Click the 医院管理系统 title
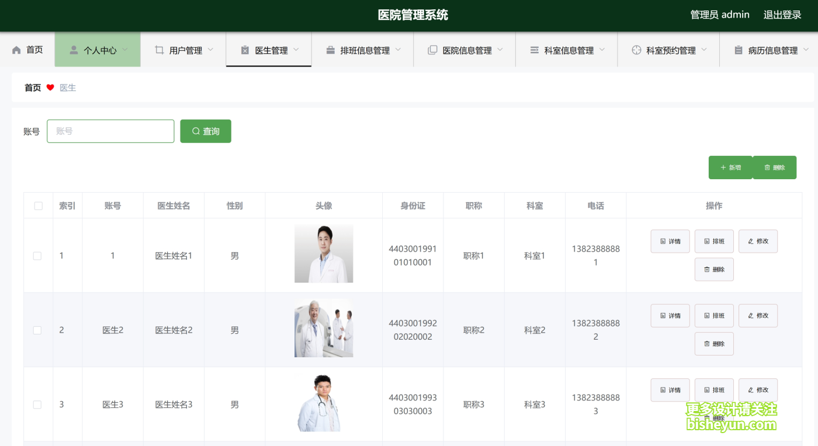The height and width of the screenshot is (446, 818). 413,15
